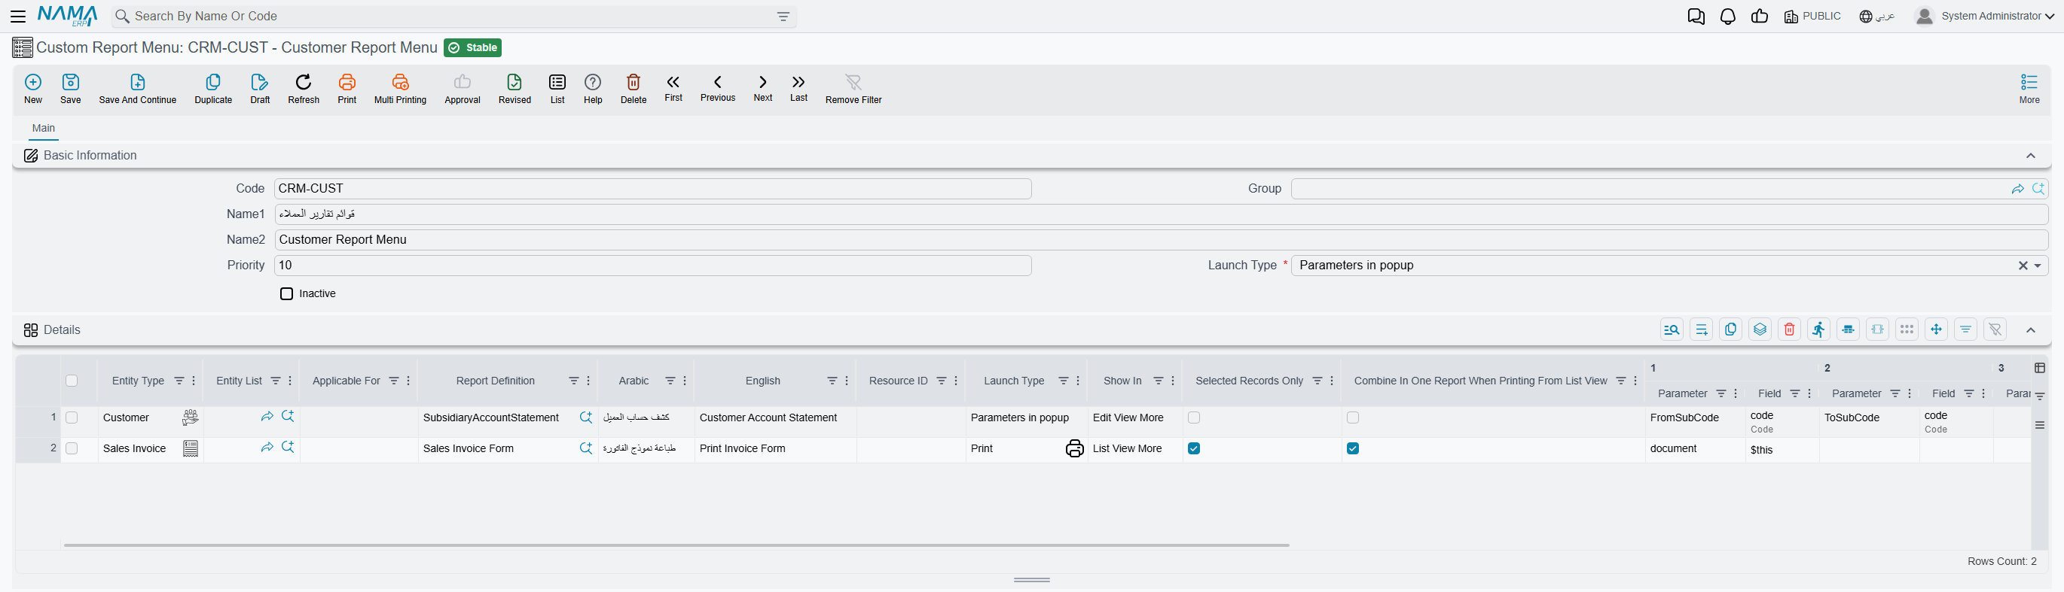Image resolution: width=2064 pixels, height=592 pixels.
Task: Uncheck Selected Records Only for Sales Invoice row
Action: (x=1194, y=448)
